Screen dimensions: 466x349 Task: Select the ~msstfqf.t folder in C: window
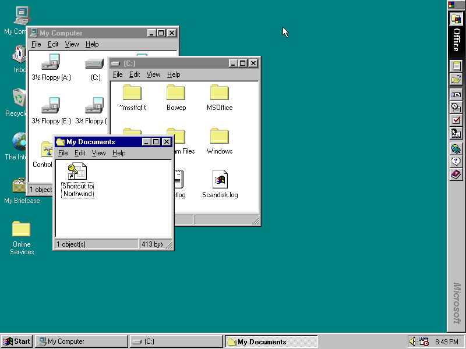132,98
